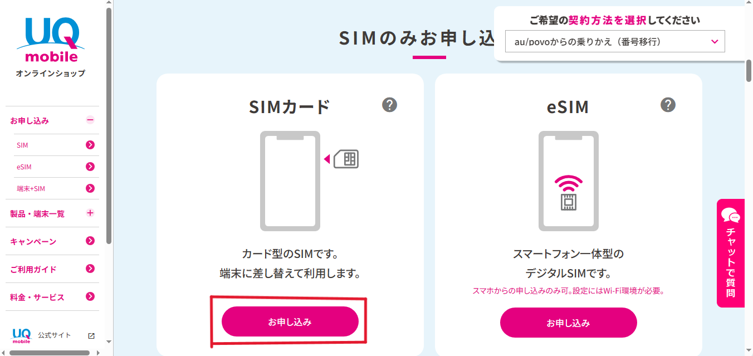Click the 公式サイト link in sidebar
The width and height of the screenshot is (753, 356).
coord(55,335)
